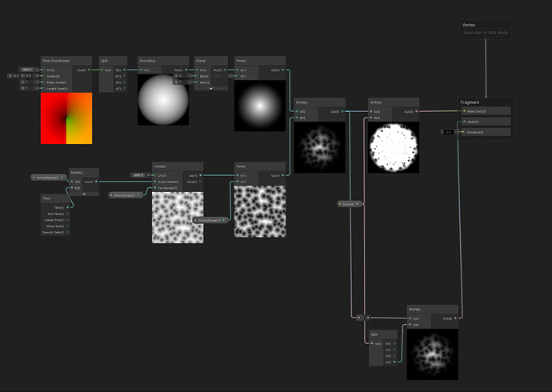Click the One Minus sphere preview
The image size is (552, 392).
click(x=163, y=99)
